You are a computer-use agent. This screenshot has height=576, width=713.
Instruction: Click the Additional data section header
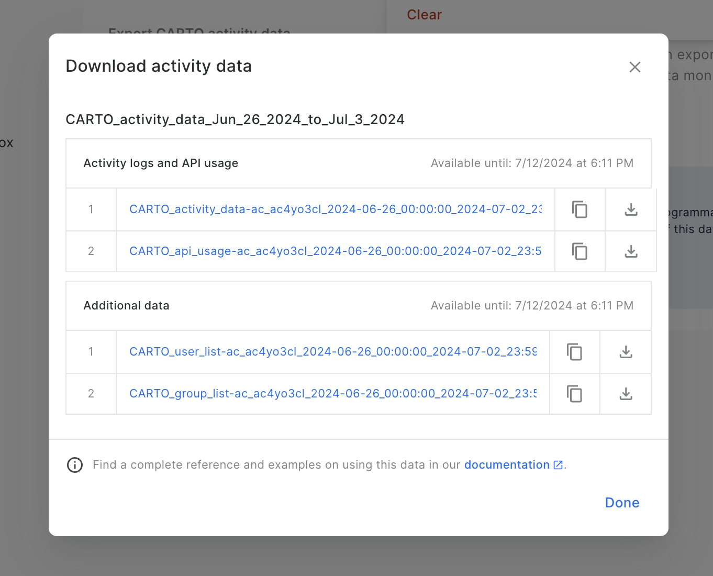click(126, 306)
